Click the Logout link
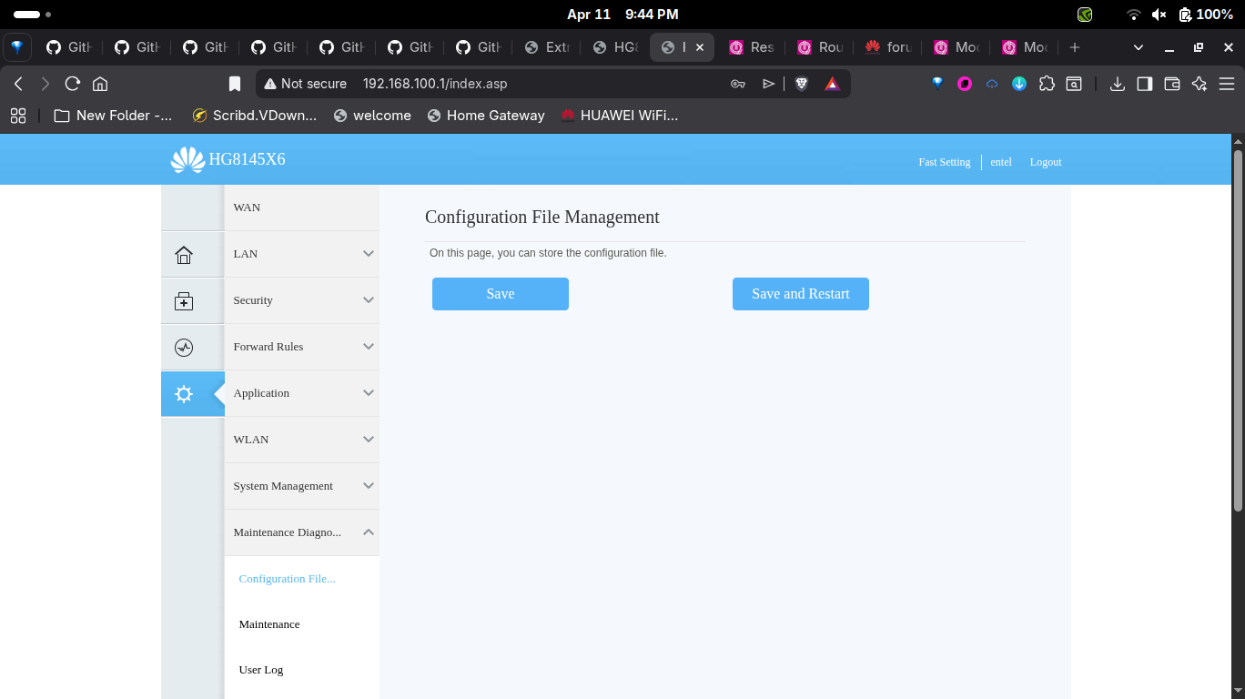 pos(1045,162)
